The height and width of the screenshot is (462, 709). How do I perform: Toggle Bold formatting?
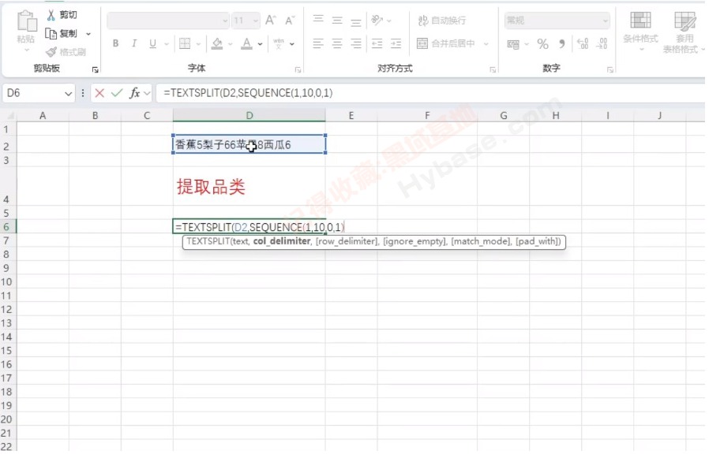click(x=116, y=43)
